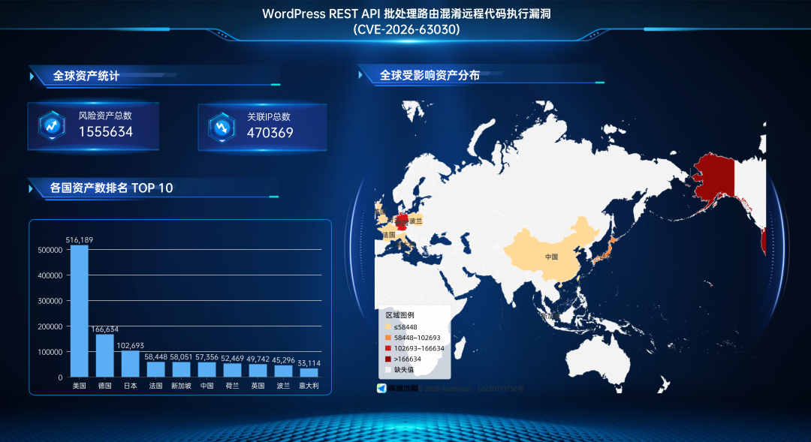Click the 各国资产数排名 TOP 10 section header
The image size is (811, 442).
point(111,188)
